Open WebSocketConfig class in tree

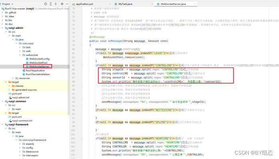[x=39, y=59]
